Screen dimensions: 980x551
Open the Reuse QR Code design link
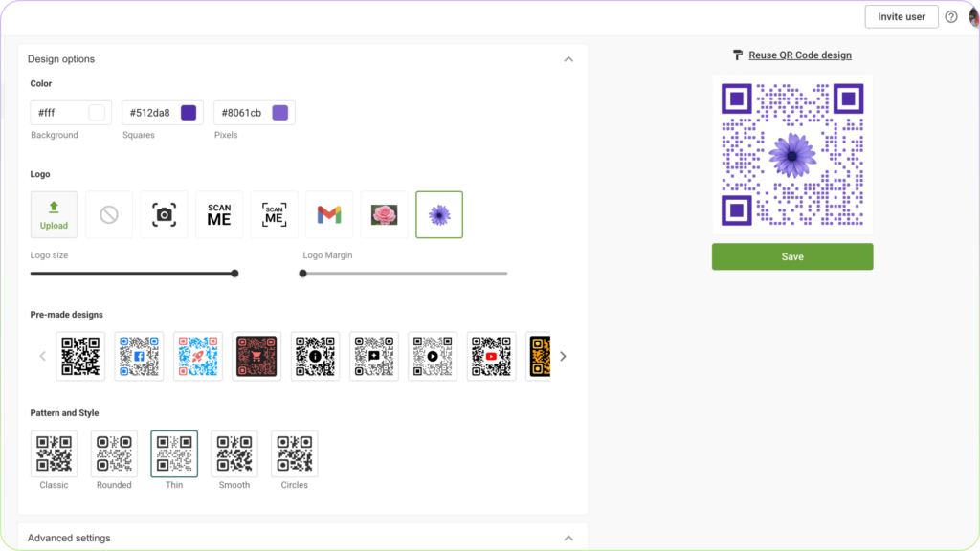799,55
